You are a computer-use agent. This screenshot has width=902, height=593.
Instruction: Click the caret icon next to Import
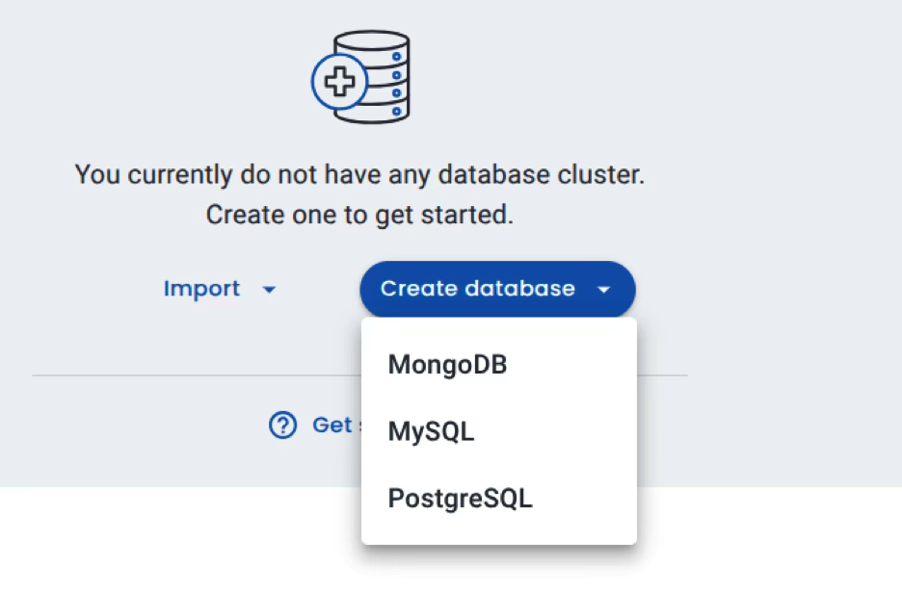tap(268, 289)
